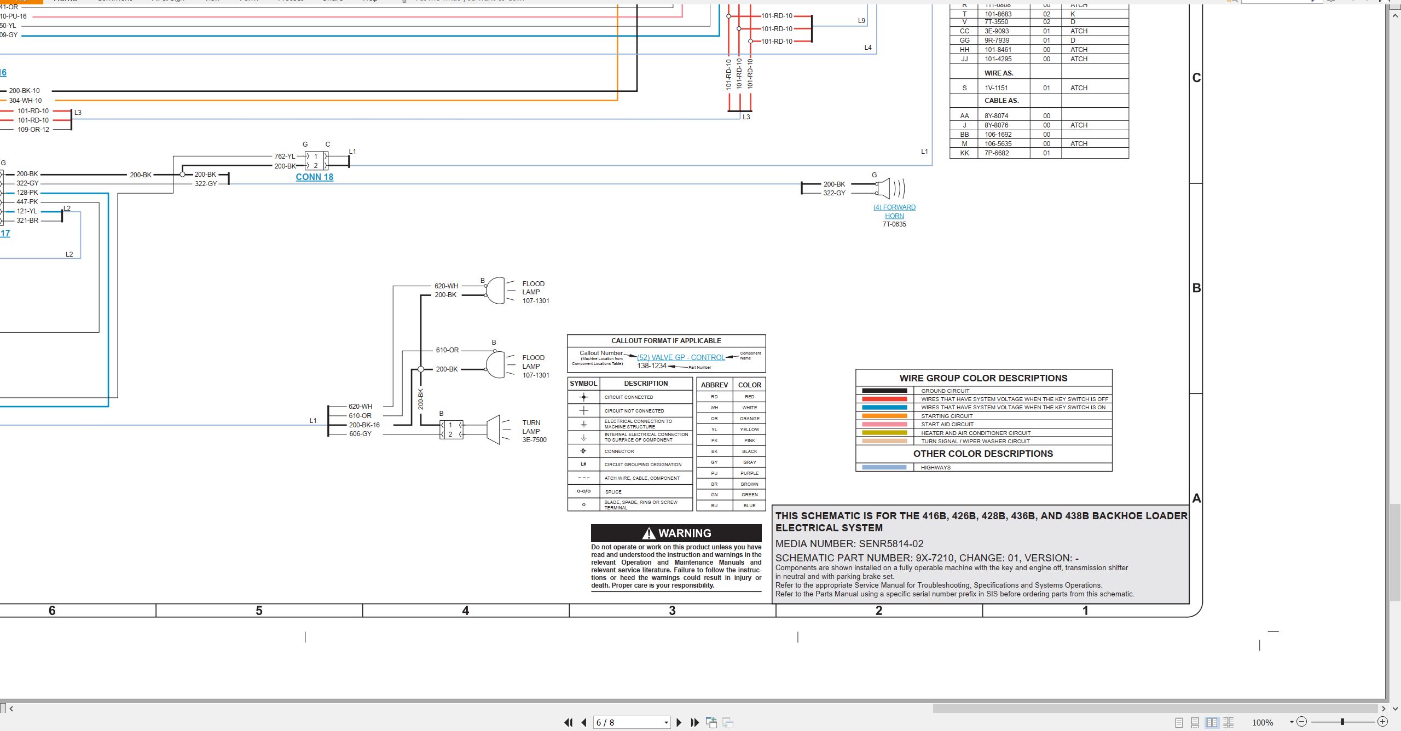Click the grid column 3 marker
Viewport: 1401px width, 731px height.
pyautogui.click(x=672, y=611)
